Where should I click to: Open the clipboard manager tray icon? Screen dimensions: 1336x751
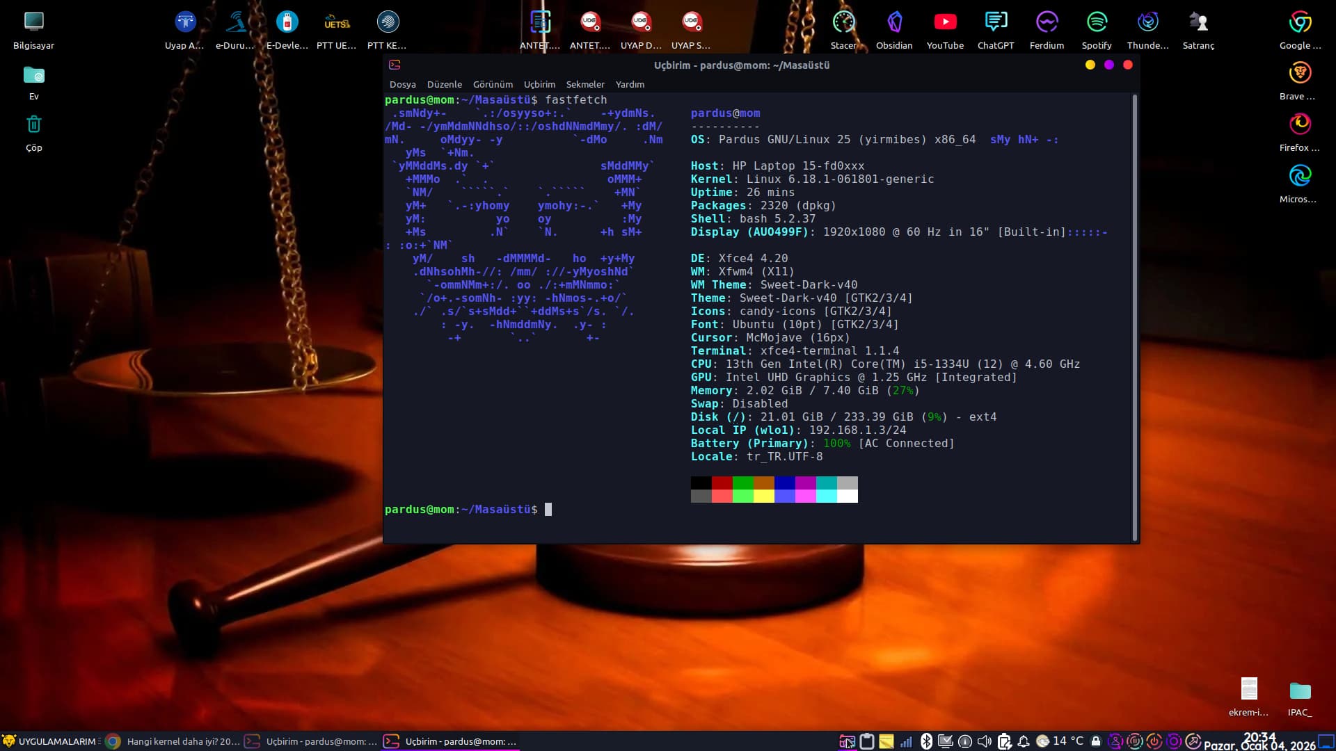tap(866, 741)
